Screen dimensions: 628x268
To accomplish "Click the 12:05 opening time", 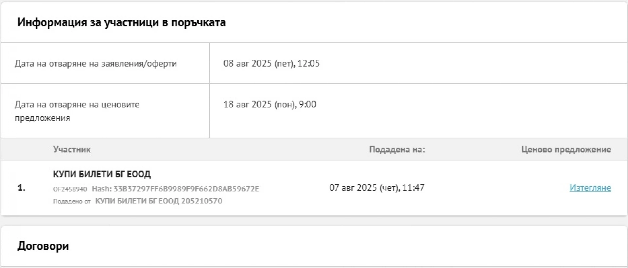I will 308,63.
